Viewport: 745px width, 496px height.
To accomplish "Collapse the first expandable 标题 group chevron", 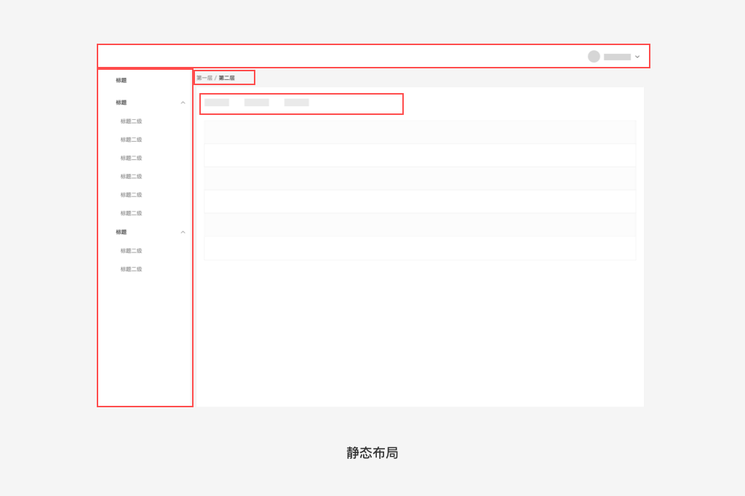I will click(x=183, y=103).
